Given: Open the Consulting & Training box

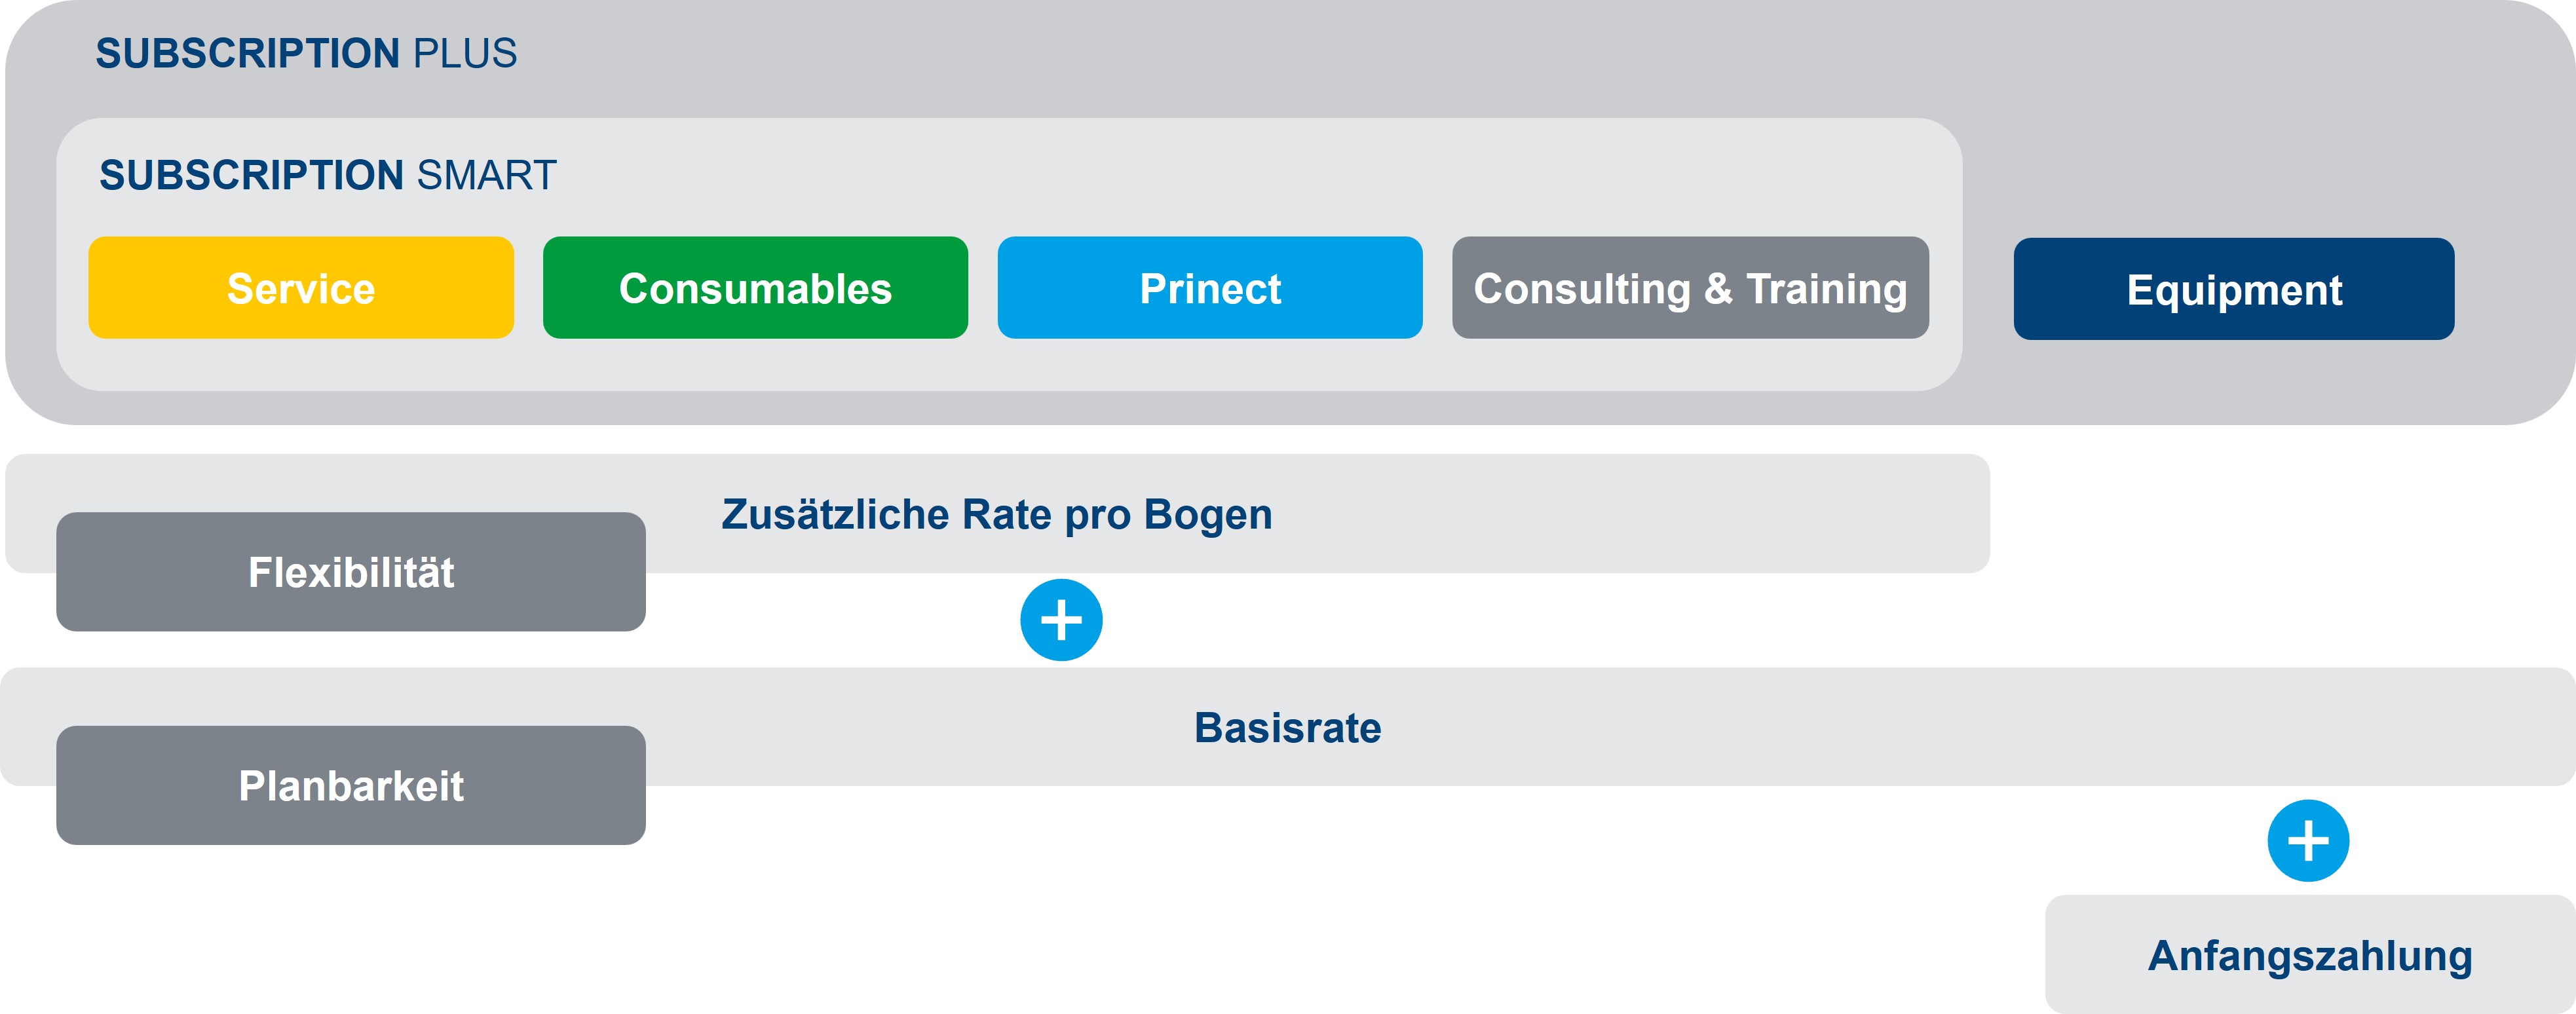Looking at the screenshot, I should pyautogui.click(x=1690, y=288).
